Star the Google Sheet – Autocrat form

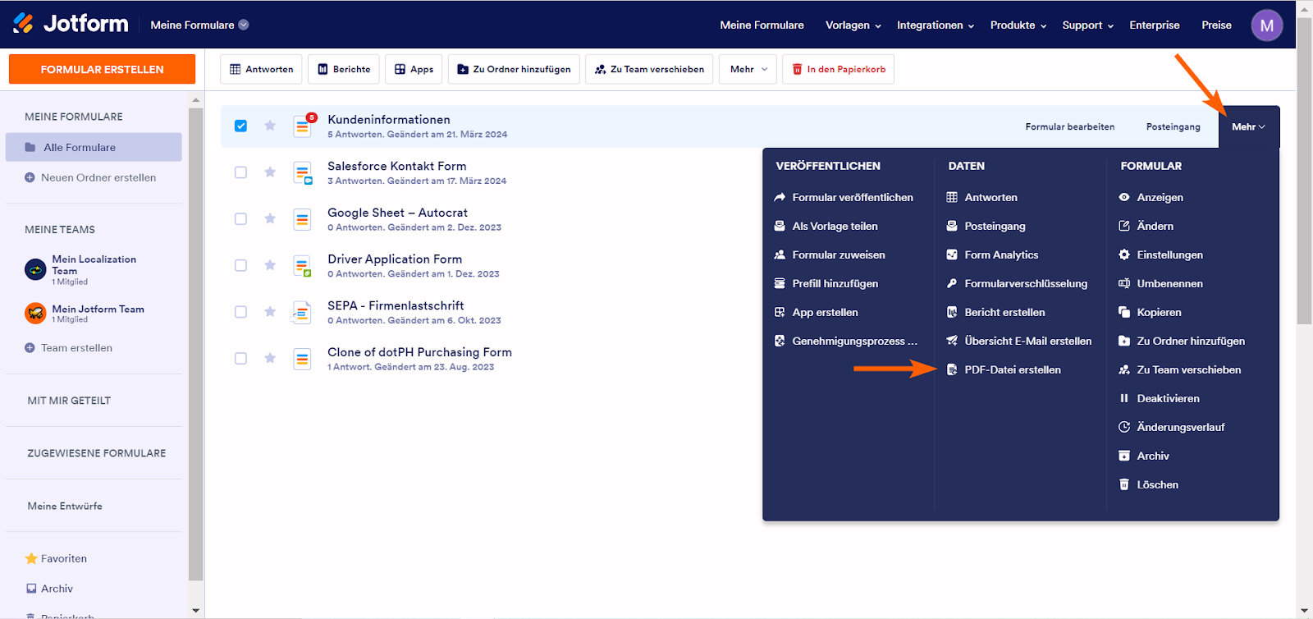click(270, 218)
